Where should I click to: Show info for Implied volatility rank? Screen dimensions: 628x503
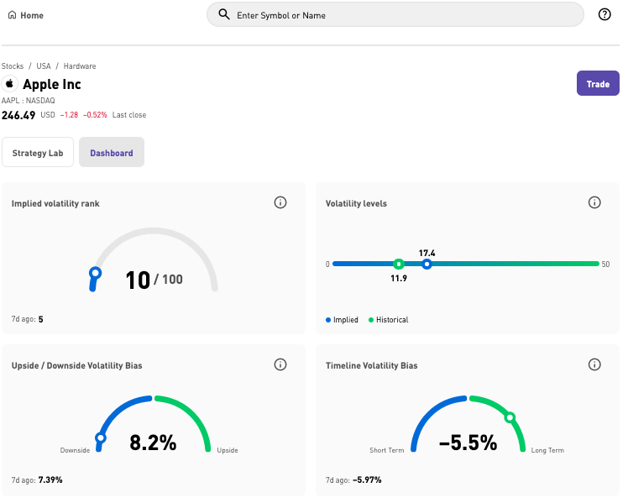point(280,202)
